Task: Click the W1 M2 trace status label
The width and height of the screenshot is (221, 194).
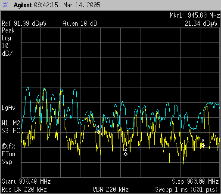Action: tap(11, 123)
